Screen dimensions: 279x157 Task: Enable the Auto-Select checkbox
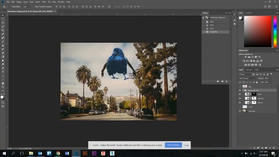pos(11,7)
